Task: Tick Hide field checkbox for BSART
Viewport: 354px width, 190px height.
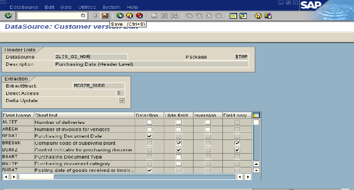Action: pyautogui.click(x=179, y=157)
